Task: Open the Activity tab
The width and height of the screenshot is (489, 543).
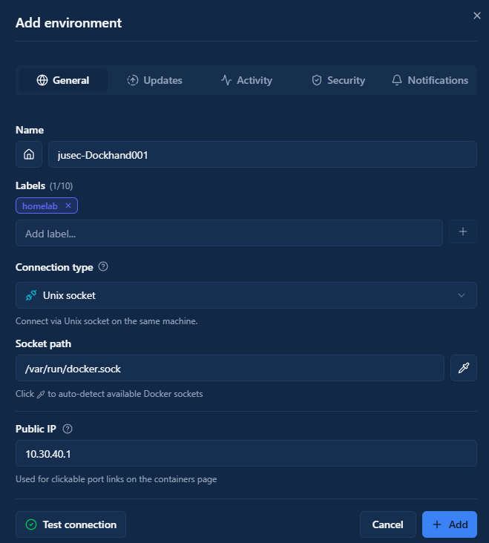Action: click(x=246, y=80)
